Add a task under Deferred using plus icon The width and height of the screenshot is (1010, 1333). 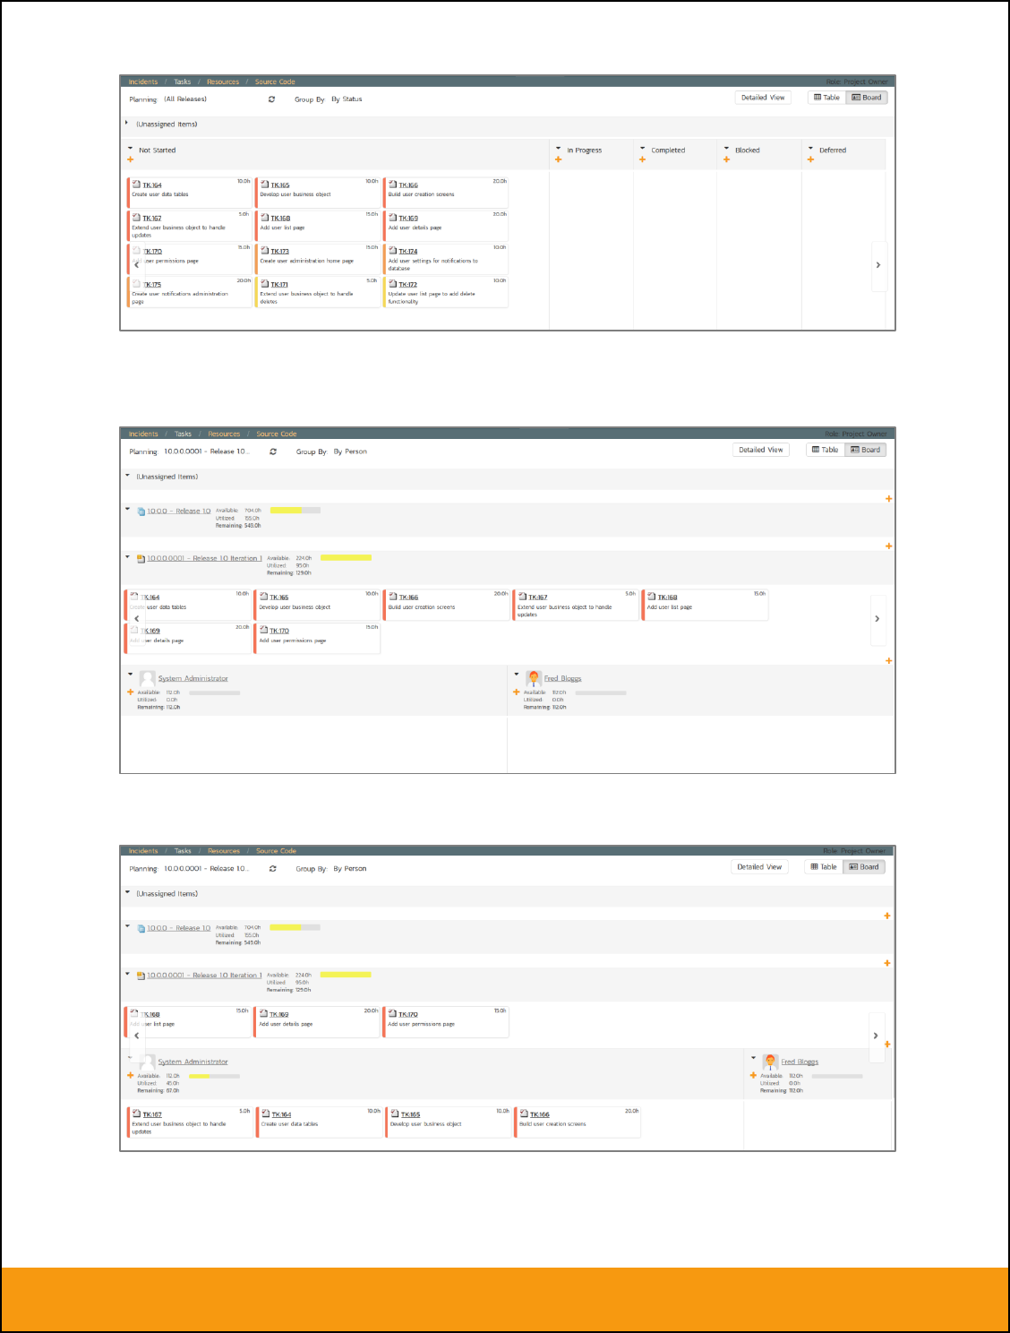click(810, 160)
